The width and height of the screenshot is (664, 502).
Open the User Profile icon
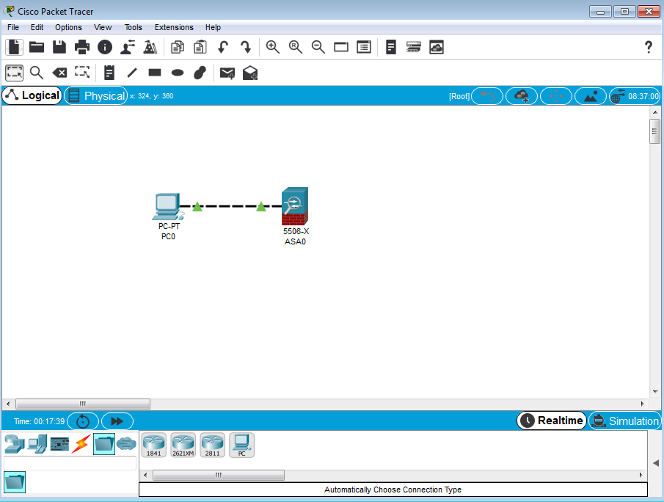[x=128, y=47]
